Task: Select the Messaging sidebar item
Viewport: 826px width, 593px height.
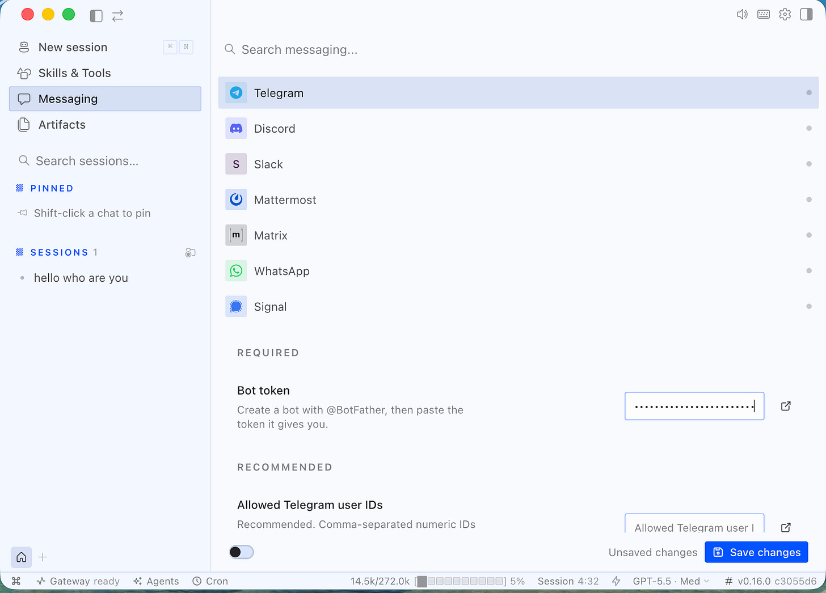Action: point(106,99)
